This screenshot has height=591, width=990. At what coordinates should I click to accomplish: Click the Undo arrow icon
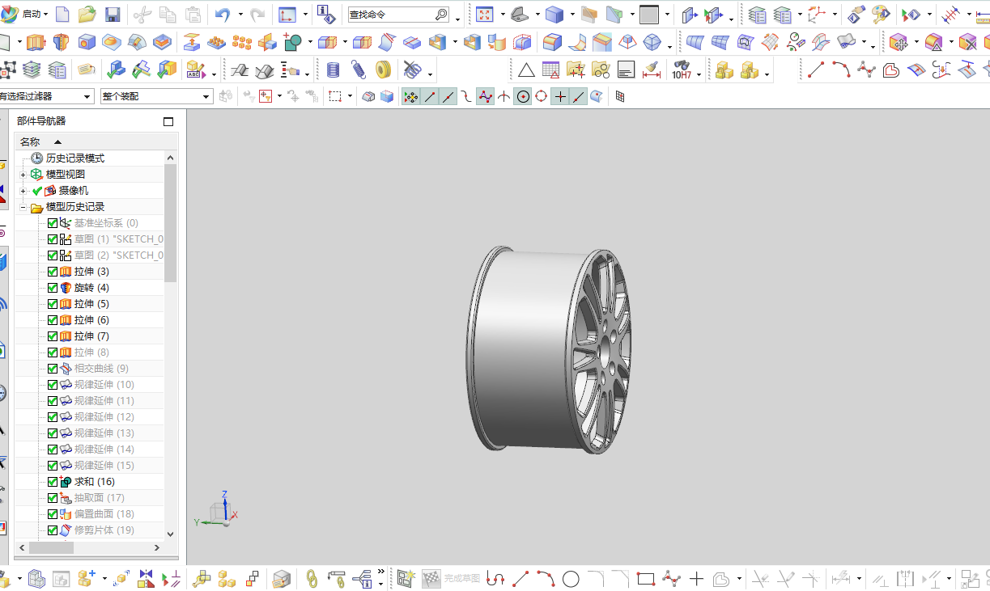point(223,15)
